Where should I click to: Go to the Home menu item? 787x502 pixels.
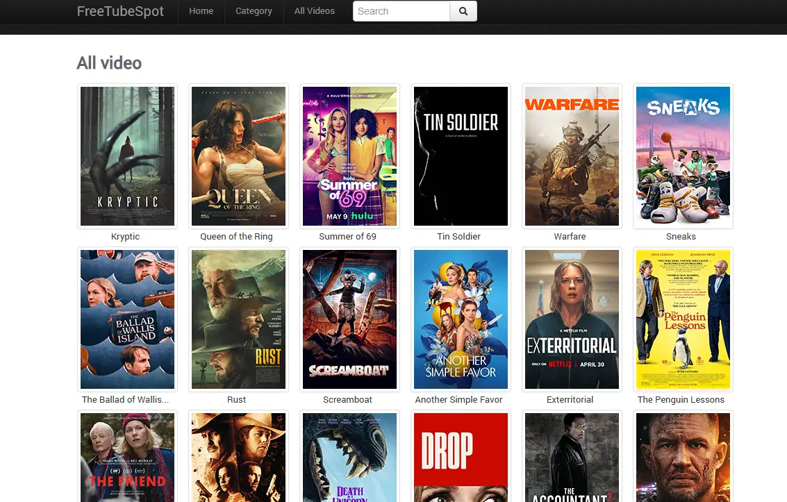click(x=201, y=11)
